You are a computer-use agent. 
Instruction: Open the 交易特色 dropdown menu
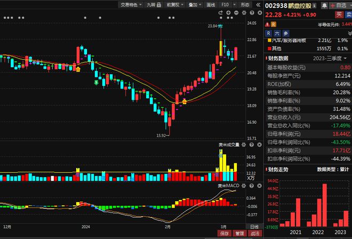click(x=131, y=5)
